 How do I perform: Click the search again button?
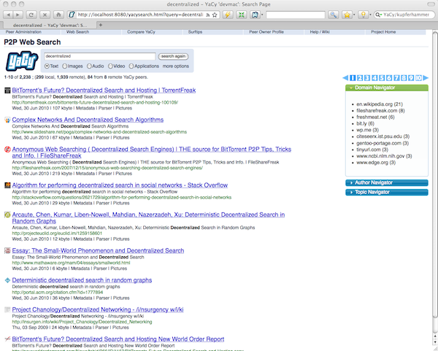173,56
